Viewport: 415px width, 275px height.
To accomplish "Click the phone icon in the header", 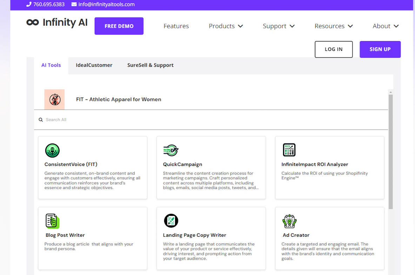I will click(x=28, y=5).
